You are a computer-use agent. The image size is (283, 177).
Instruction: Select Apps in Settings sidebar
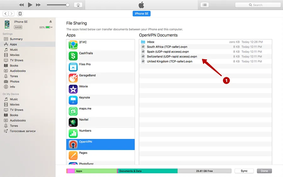coord(28,44)
